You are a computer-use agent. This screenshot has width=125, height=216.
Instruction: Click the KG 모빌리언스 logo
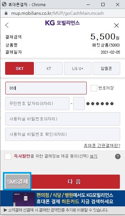(62, 23)
